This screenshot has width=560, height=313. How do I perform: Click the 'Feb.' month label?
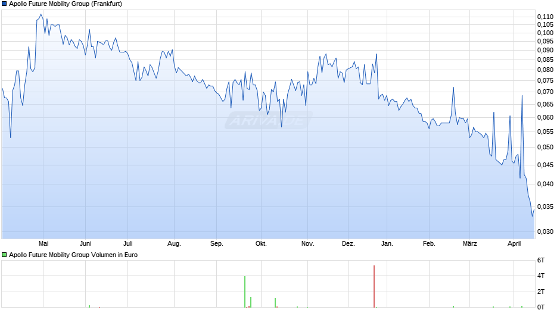click(429, 243)
